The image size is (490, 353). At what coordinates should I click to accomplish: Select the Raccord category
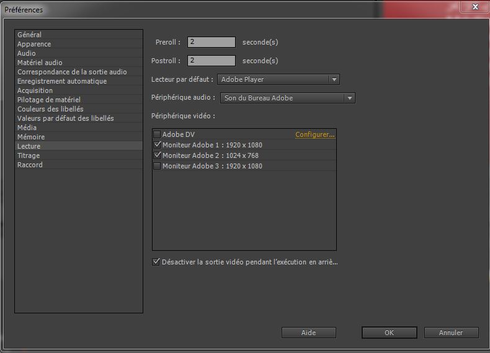click(78, 165)
